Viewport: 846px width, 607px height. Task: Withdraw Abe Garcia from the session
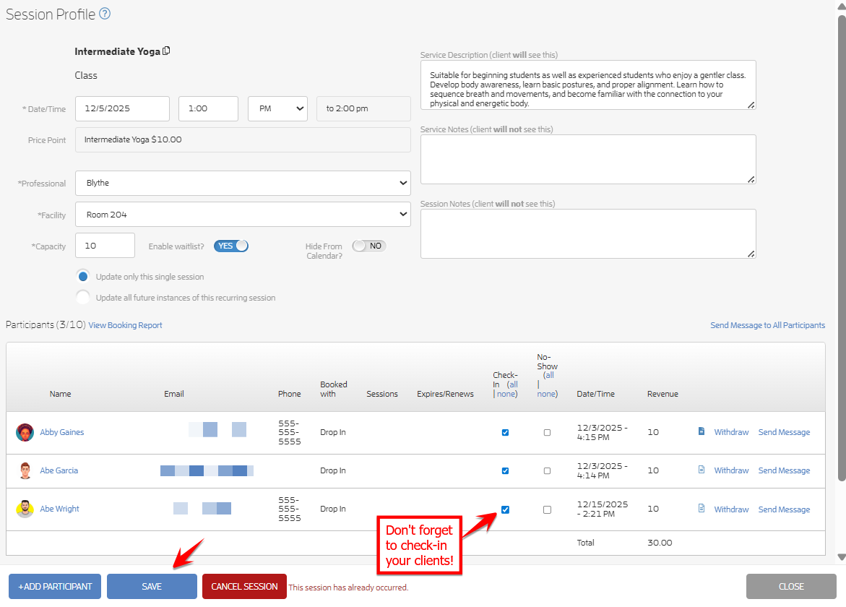click(x=731, y=470)
